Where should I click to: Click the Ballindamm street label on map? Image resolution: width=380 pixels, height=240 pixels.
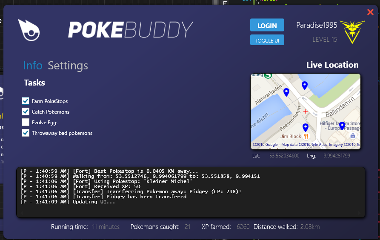(x=340, y=107)
